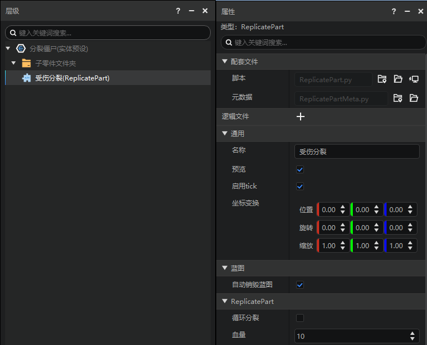
Task: Collapse the 子零件文件夹 folder node
Action: (x=13, y=63)
